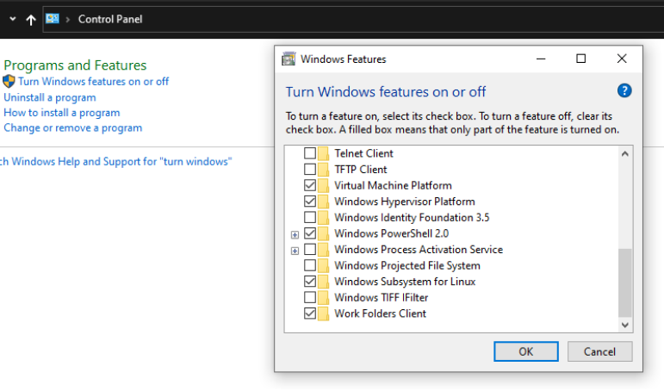Click the Work Folders Client folder icon
The width and height of the screenshot is (664, 391).
pos(324,313)
